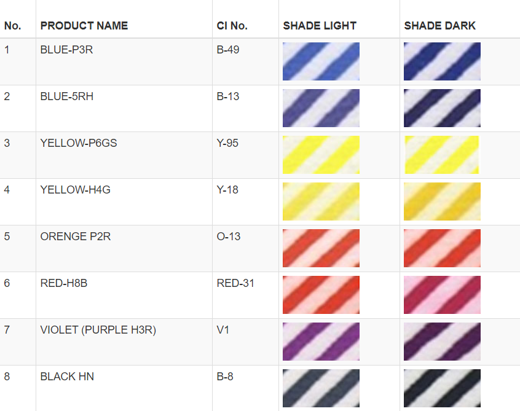520x411 pixels.
Task: Click the SHADE DARK column header
Action: pyautogui.click(x=439, y=26)
